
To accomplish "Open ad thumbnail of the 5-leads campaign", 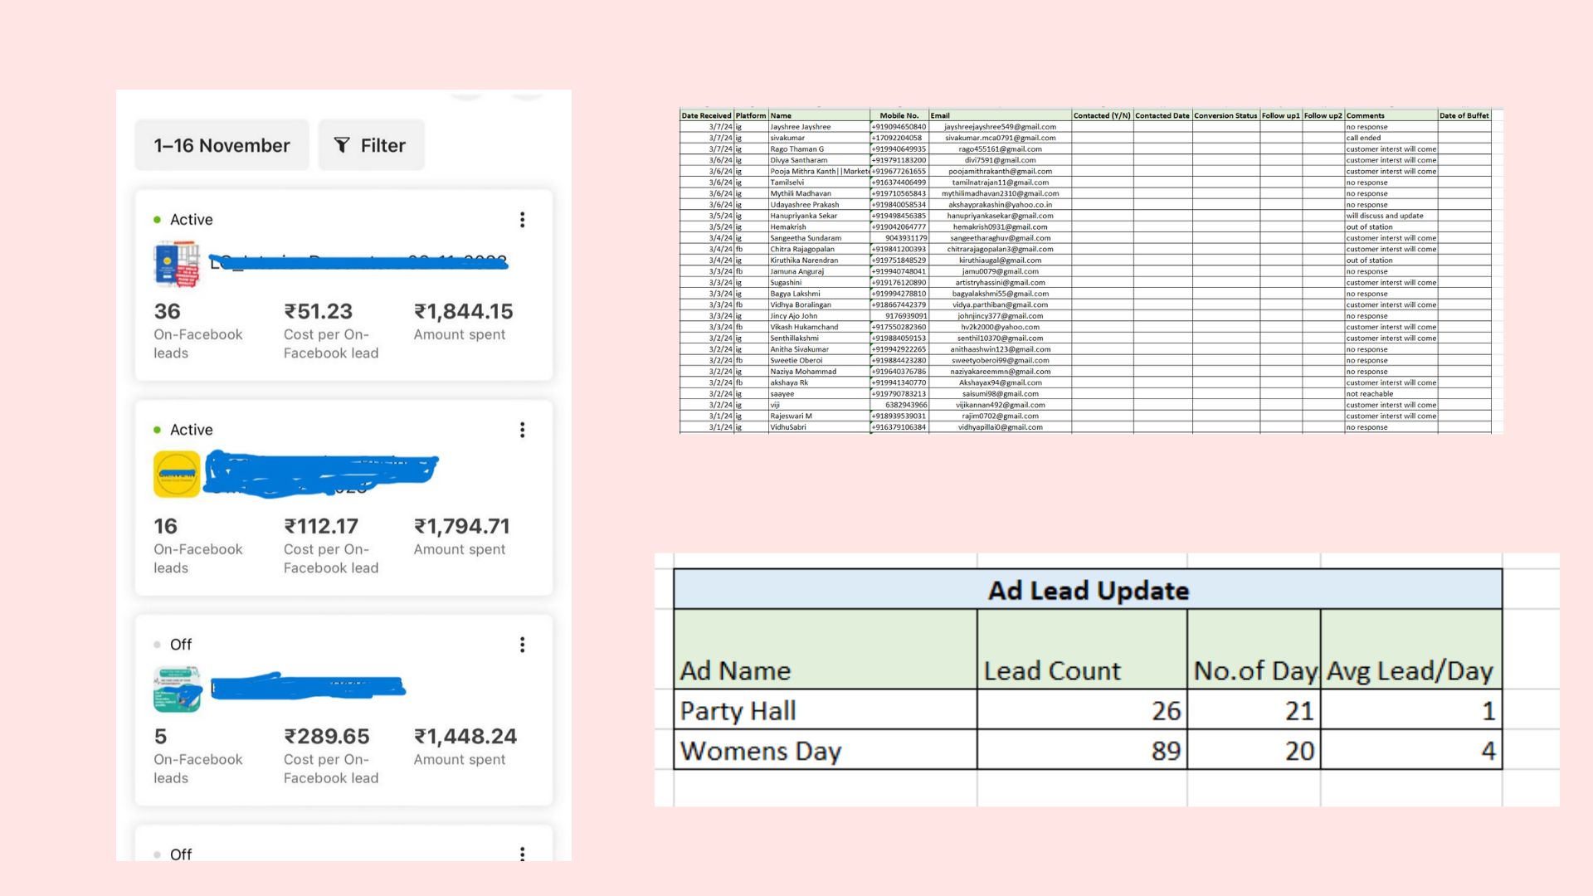I will click(177, 689).
